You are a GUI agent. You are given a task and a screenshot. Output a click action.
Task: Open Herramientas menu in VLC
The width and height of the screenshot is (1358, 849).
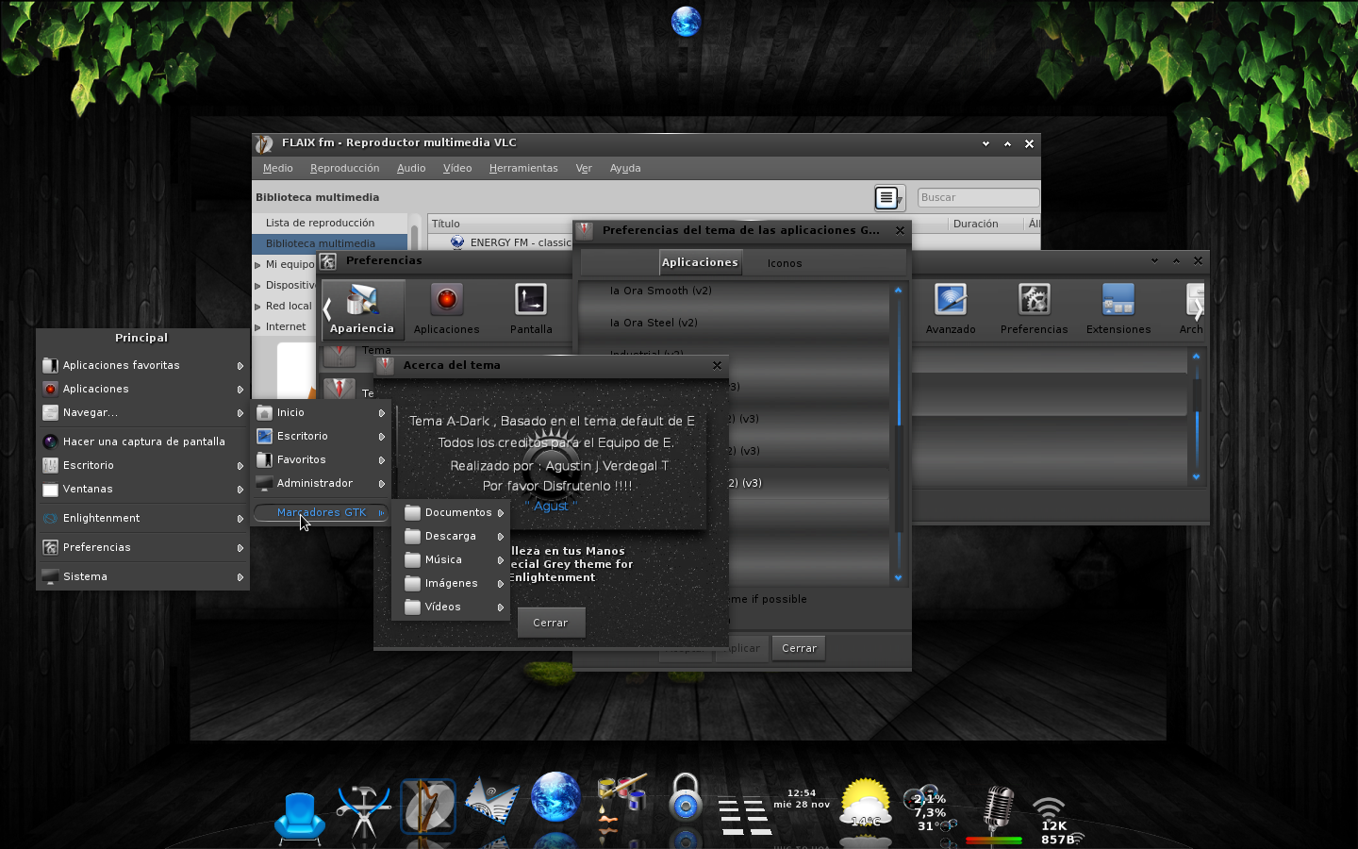pyautogui.click(x=523, y=168)
